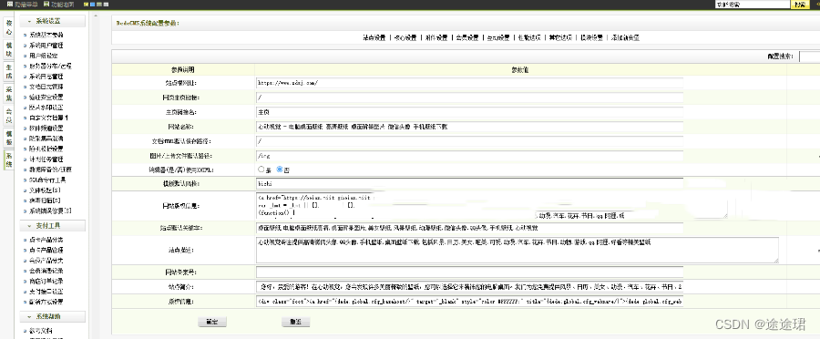Click the 站点根网址 URL field
The height and width of the screenshot is (339, 820).
point(469,83)
